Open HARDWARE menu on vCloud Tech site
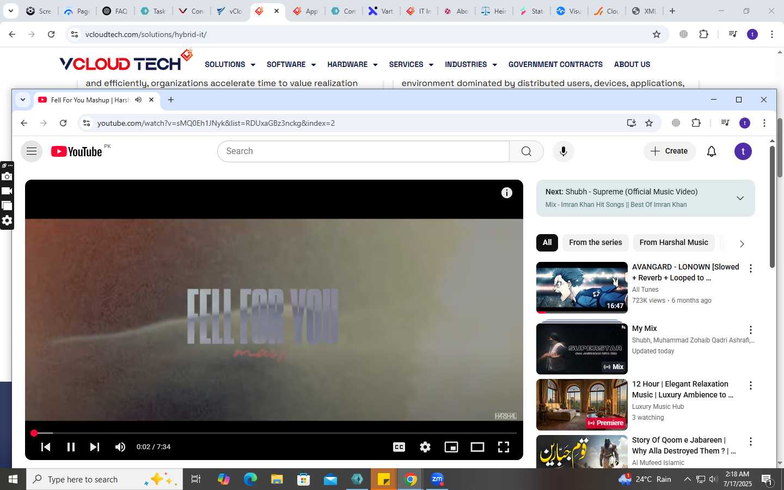 [352, 64]
